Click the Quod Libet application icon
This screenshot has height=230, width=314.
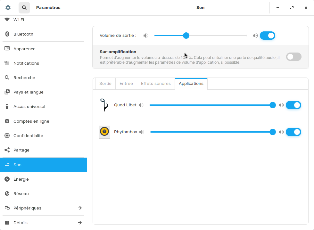(104, 105)
